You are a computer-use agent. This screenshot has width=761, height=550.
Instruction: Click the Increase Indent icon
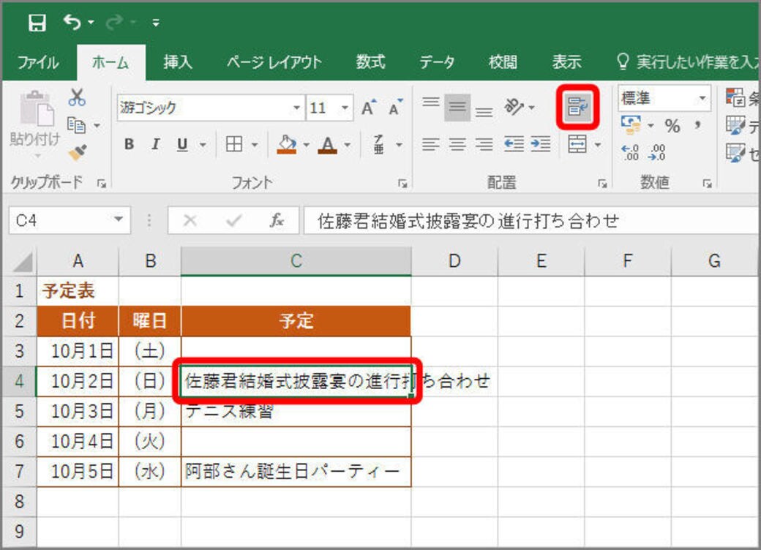[541, 144]
